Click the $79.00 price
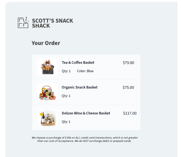The image size is (181, 157). 128,63
